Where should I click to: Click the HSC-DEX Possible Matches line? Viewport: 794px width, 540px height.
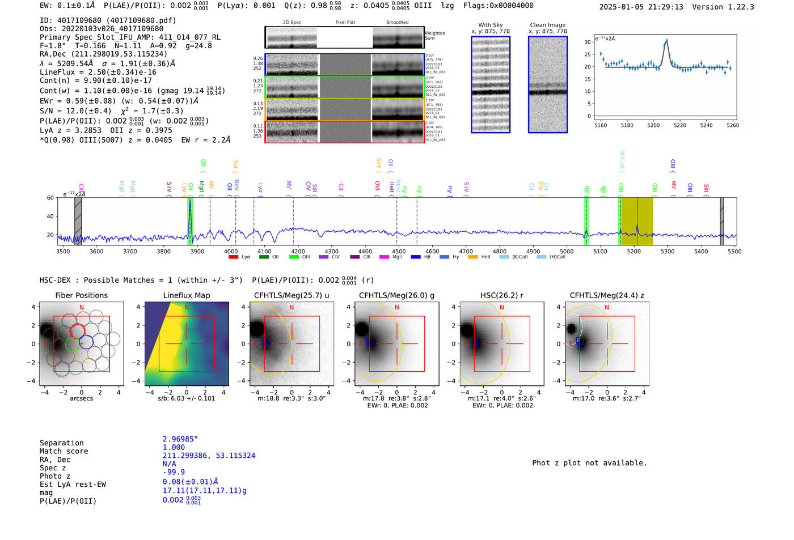tap(208, 280)
